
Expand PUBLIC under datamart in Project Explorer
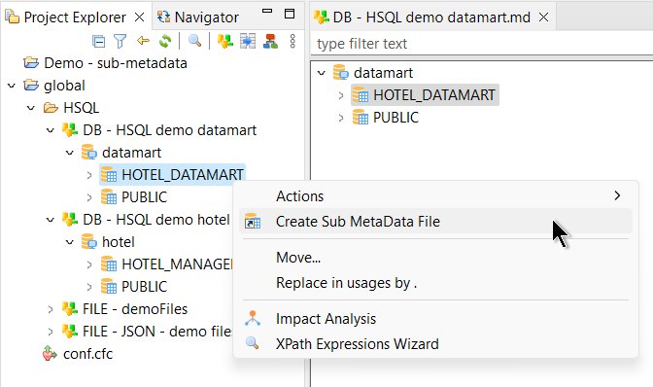click(x=89, y=197)
